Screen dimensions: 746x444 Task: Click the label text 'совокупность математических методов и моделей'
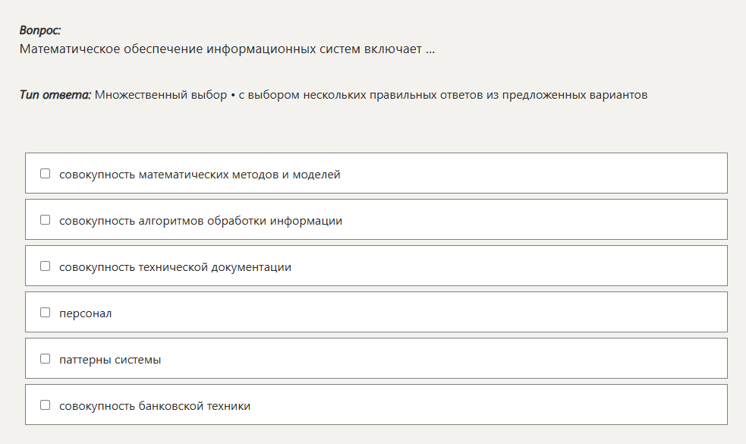pyautogui.click(x=200, y=175)
